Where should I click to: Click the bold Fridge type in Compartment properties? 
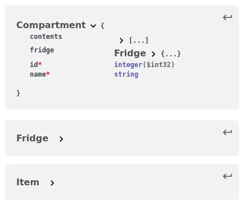pos(130,53)
